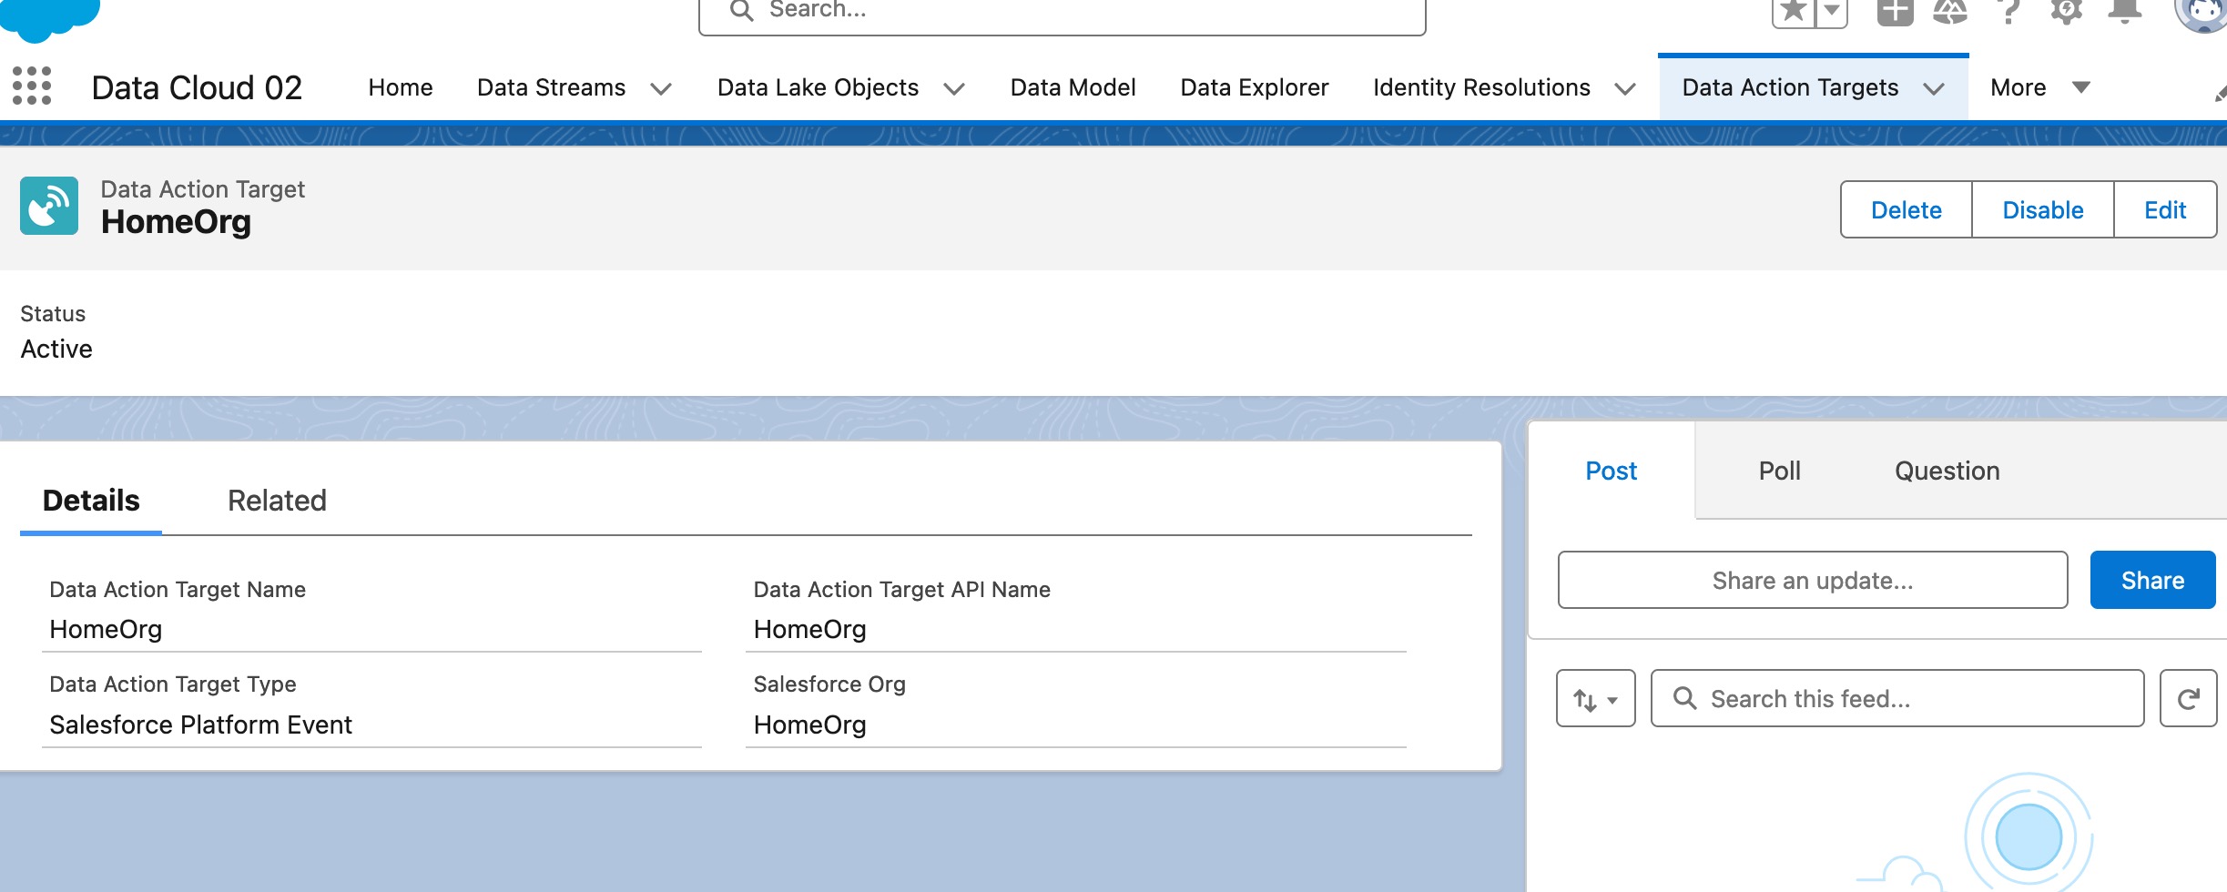This screenshot has width=2227, height=892.
Task: Open the Identity Resolutions tab
Action: point(1481,87)
